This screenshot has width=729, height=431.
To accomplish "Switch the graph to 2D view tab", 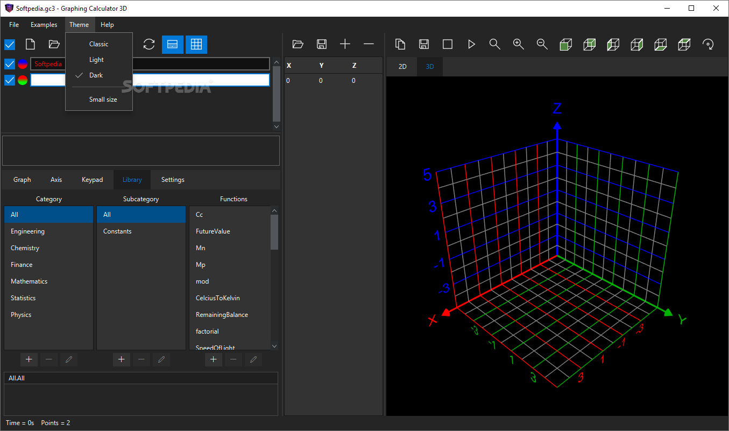I will 402,67.
